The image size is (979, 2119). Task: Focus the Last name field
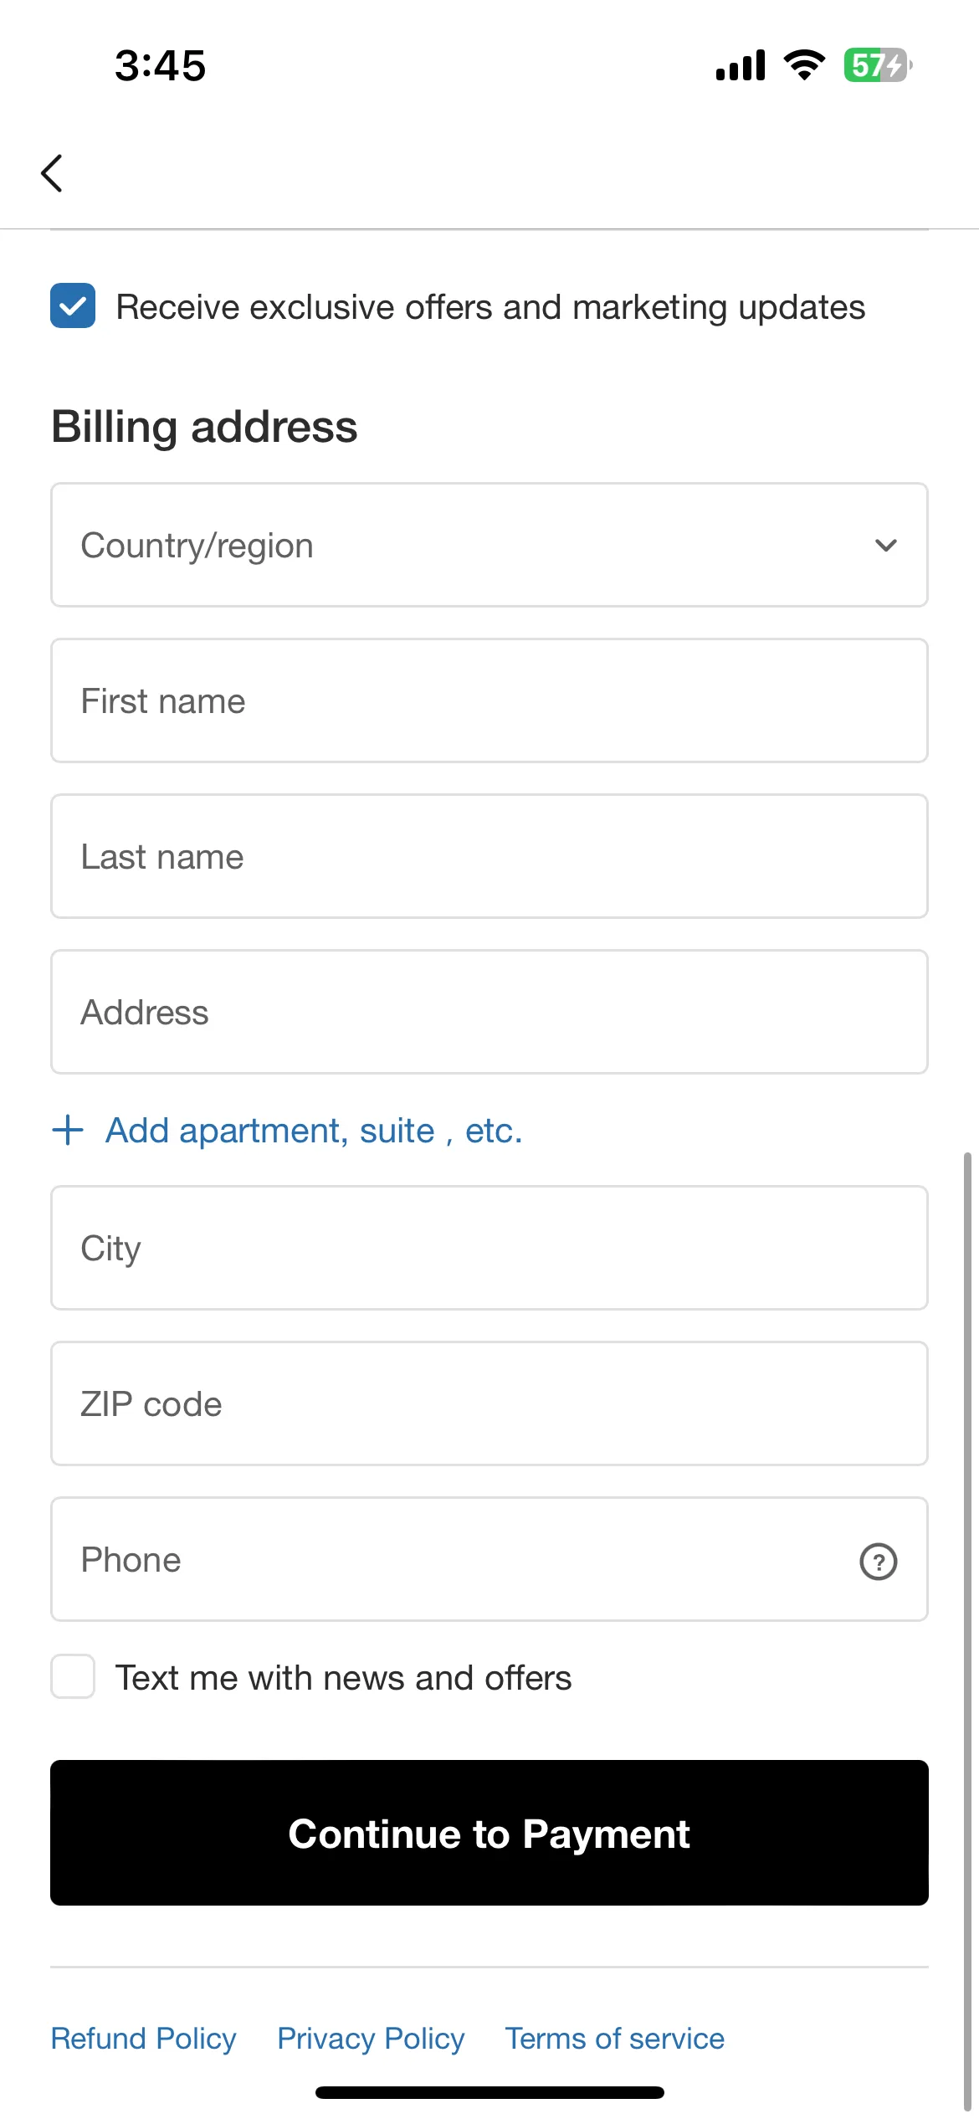[x=489, y=856]
